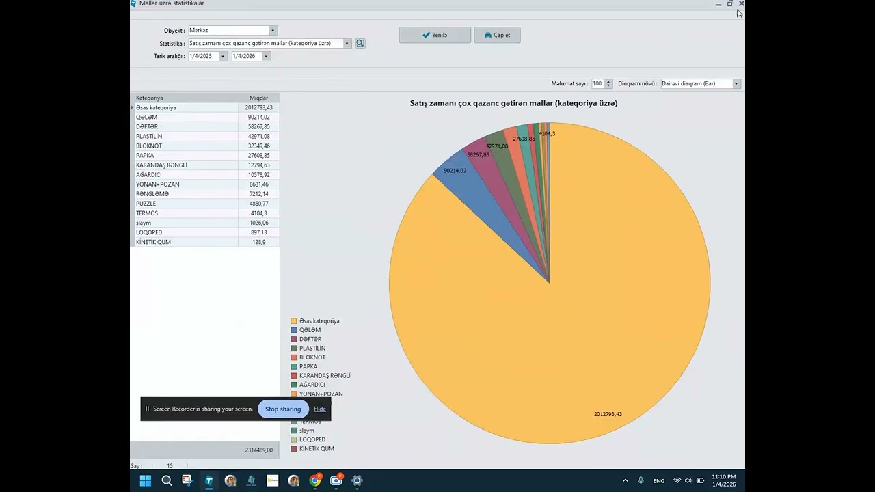This screenshot has height=492, width=875.
Task: Sort by the Miqdar column header
Action: click(259, 98)
